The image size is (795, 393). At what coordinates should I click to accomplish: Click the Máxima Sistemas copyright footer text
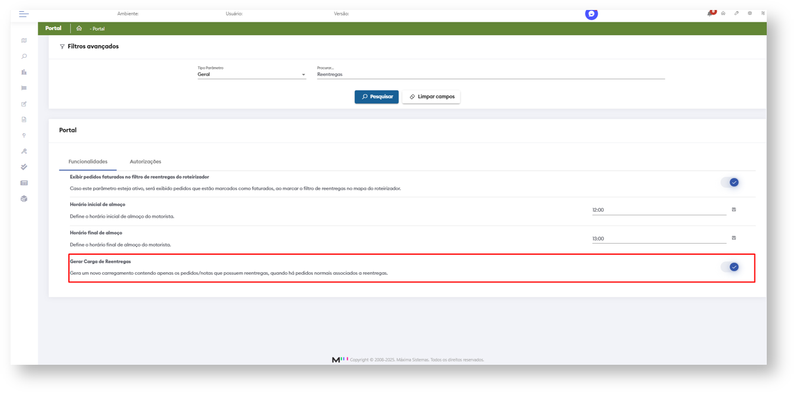[417, 359]
